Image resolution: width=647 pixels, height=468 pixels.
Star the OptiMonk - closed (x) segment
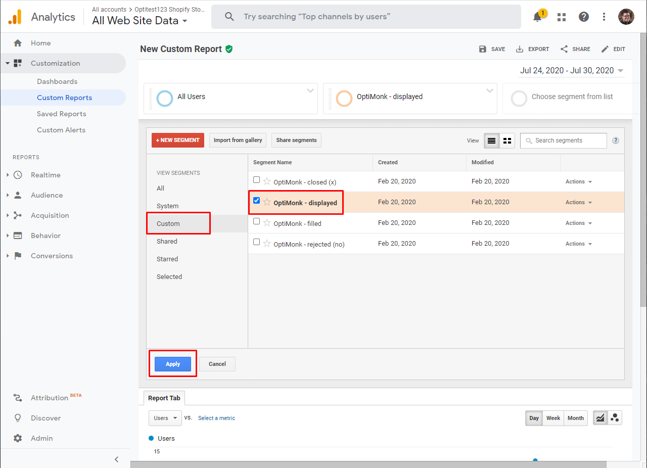pyautogui.click(x=267, y=181)
